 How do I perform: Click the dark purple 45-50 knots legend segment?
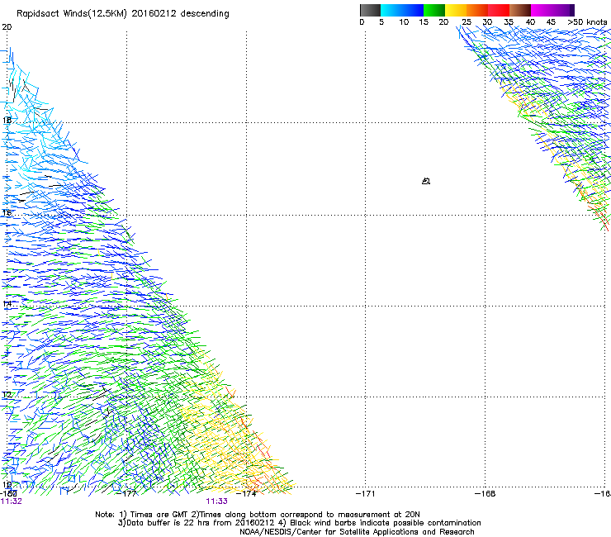coord(563,10)
